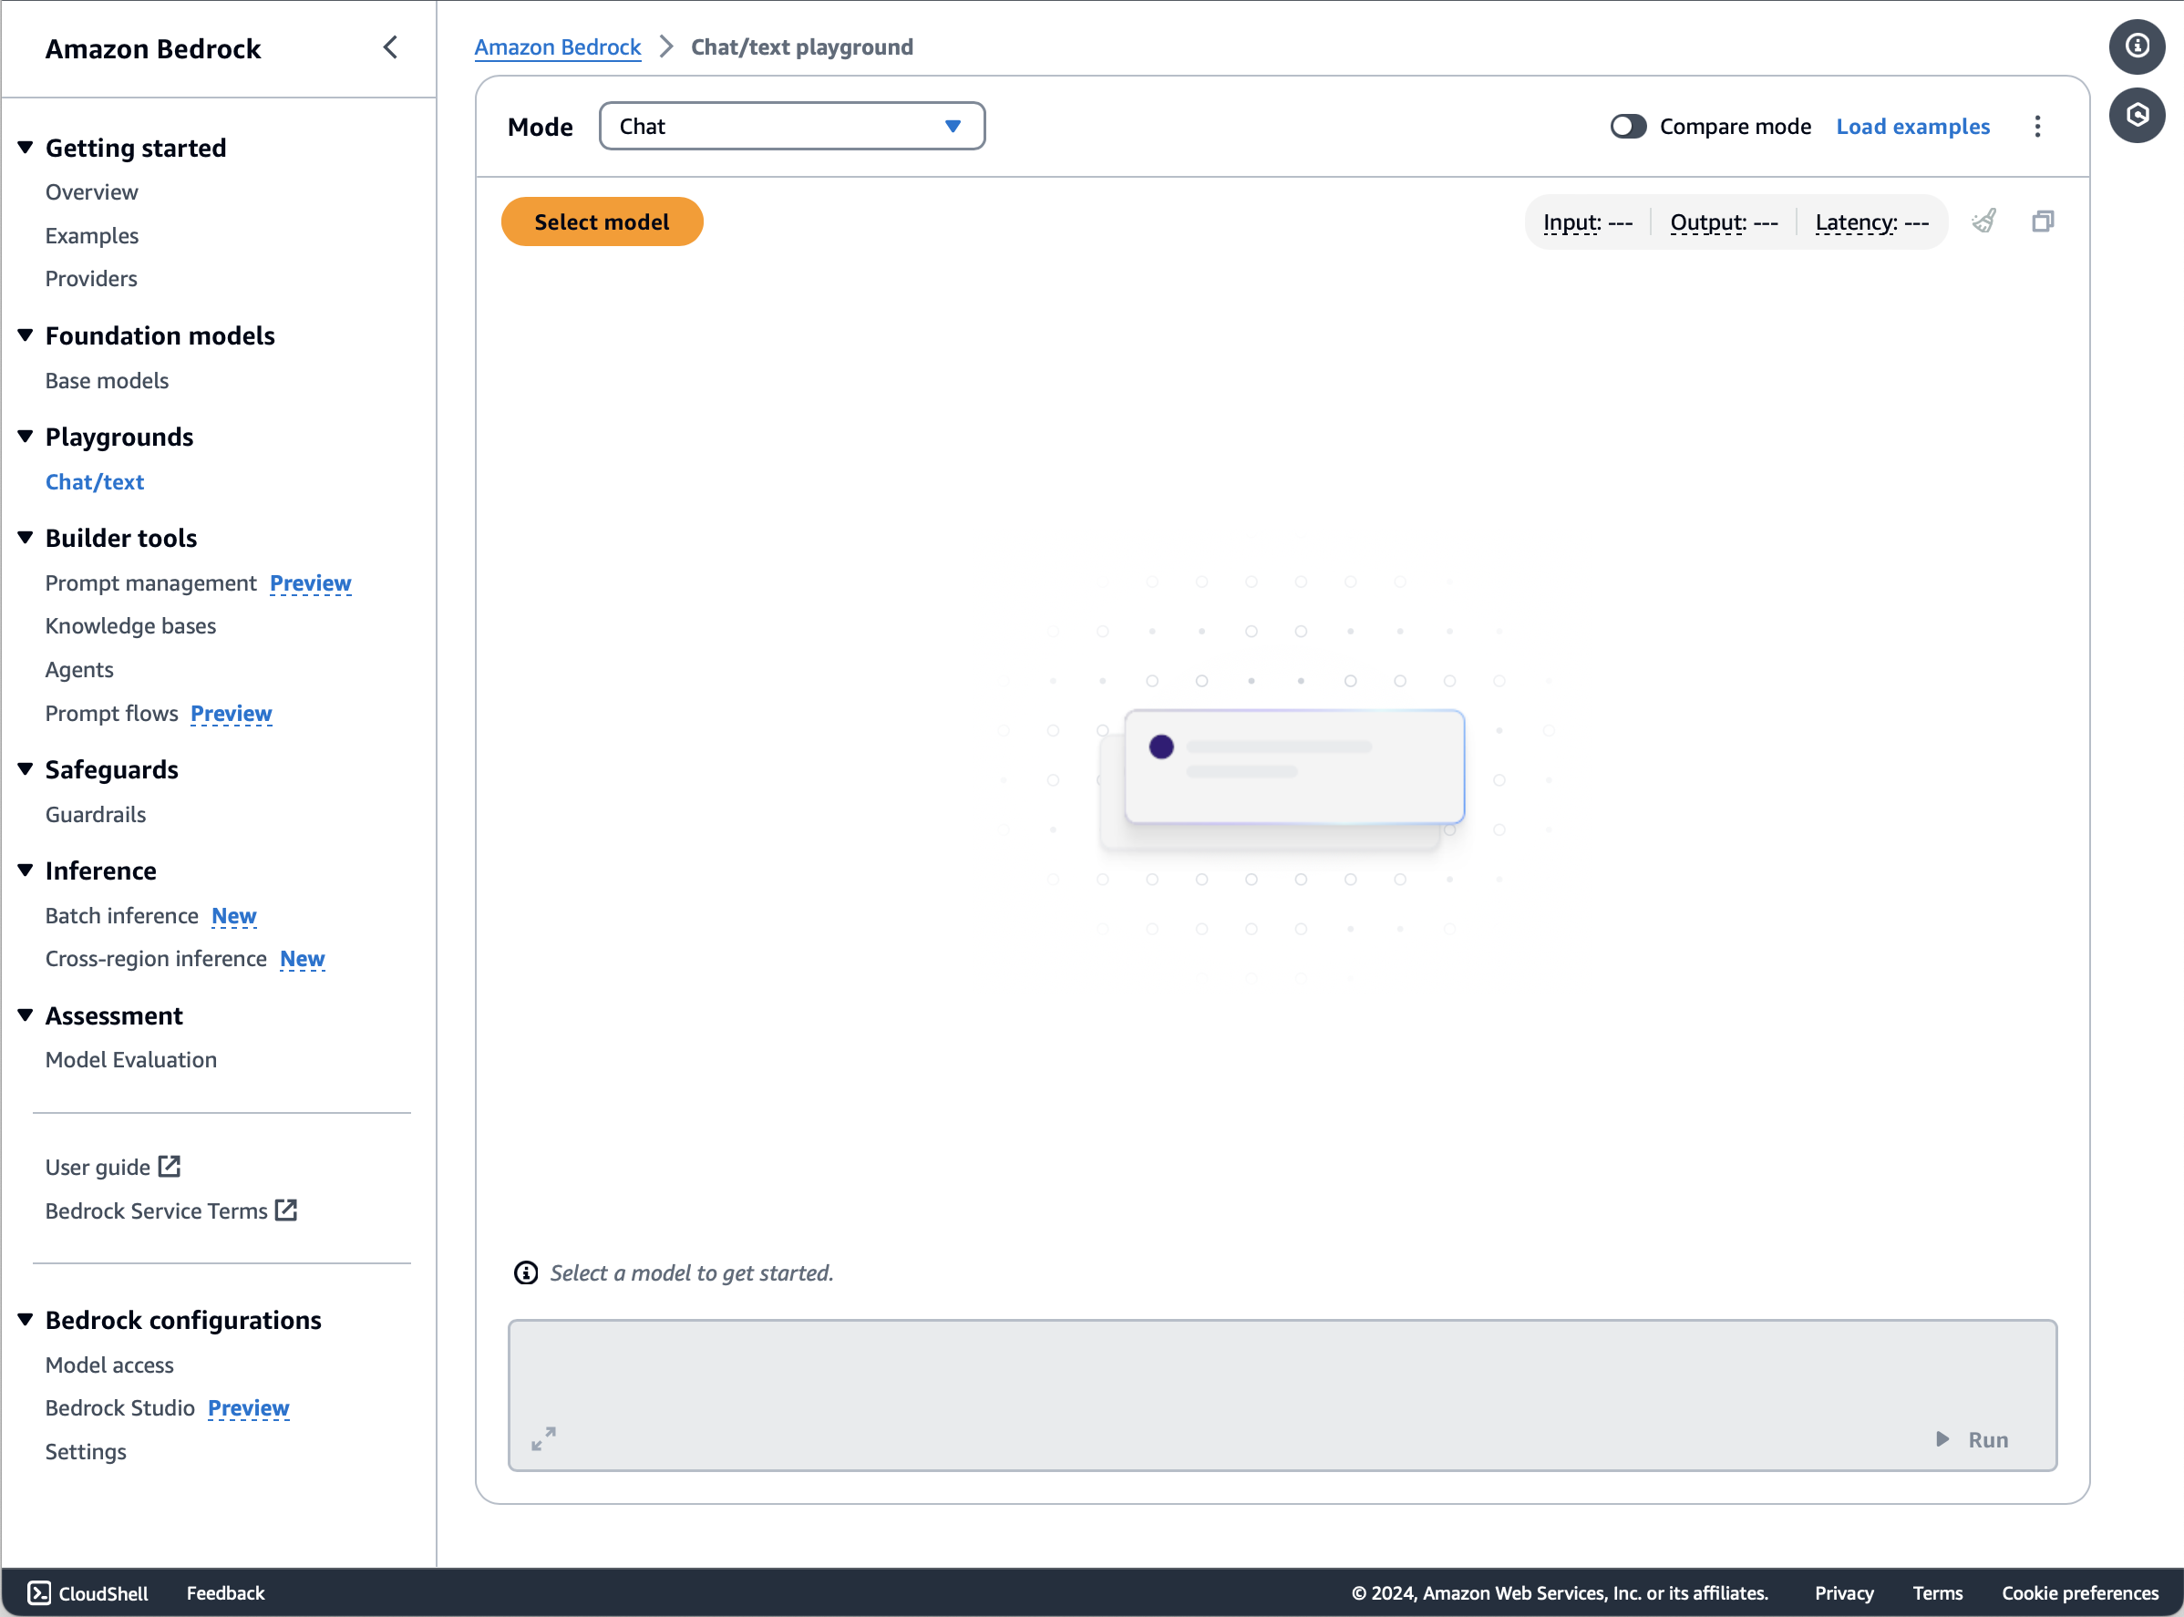Viewport: 2184px width, 1617px height.
Task: Open Guardrails
Action: (x=95, y=814)
